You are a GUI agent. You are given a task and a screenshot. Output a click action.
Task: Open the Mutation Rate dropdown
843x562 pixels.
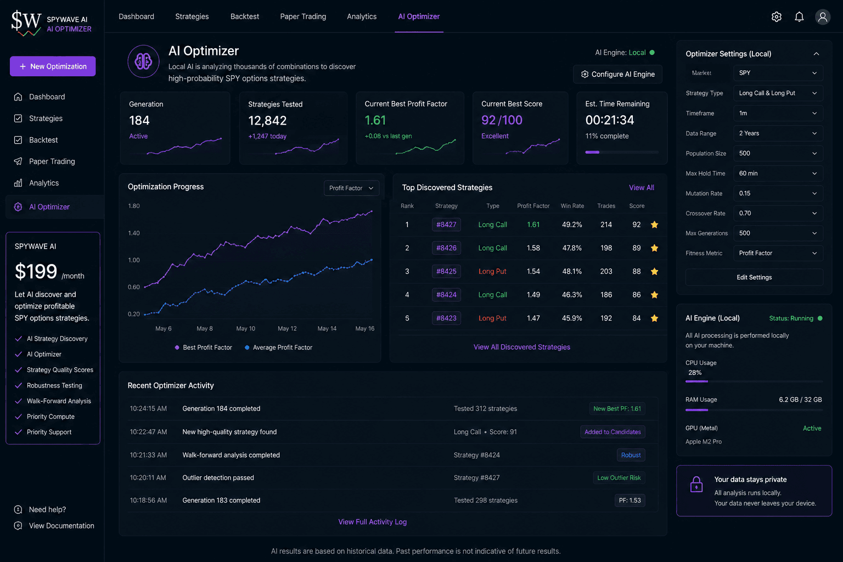click(x=778, y=193)
